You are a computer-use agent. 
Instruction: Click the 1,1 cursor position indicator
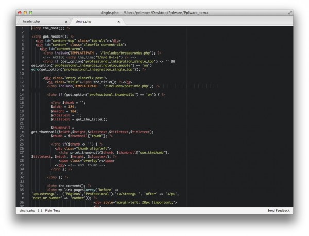40,210
